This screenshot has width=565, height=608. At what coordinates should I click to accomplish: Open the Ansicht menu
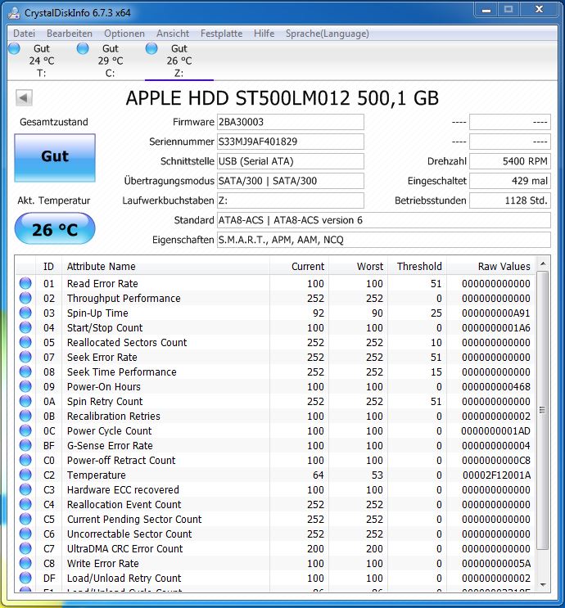[x=173, y=34]
